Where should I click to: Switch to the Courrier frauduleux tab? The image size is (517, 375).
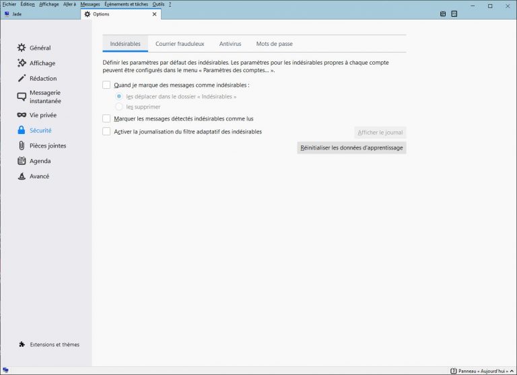pos(180,44)
